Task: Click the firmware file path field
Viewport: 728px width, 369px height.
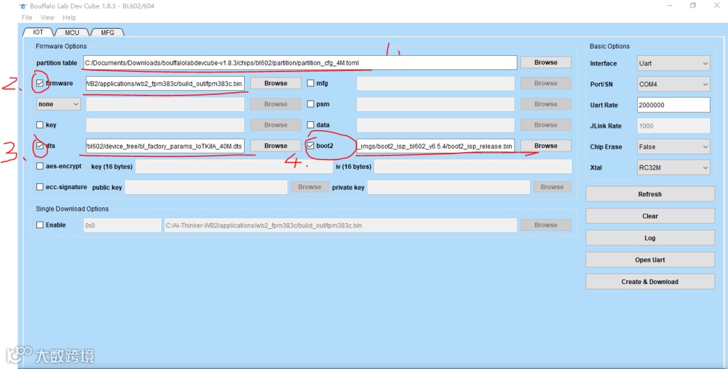Action: (165, 83)
